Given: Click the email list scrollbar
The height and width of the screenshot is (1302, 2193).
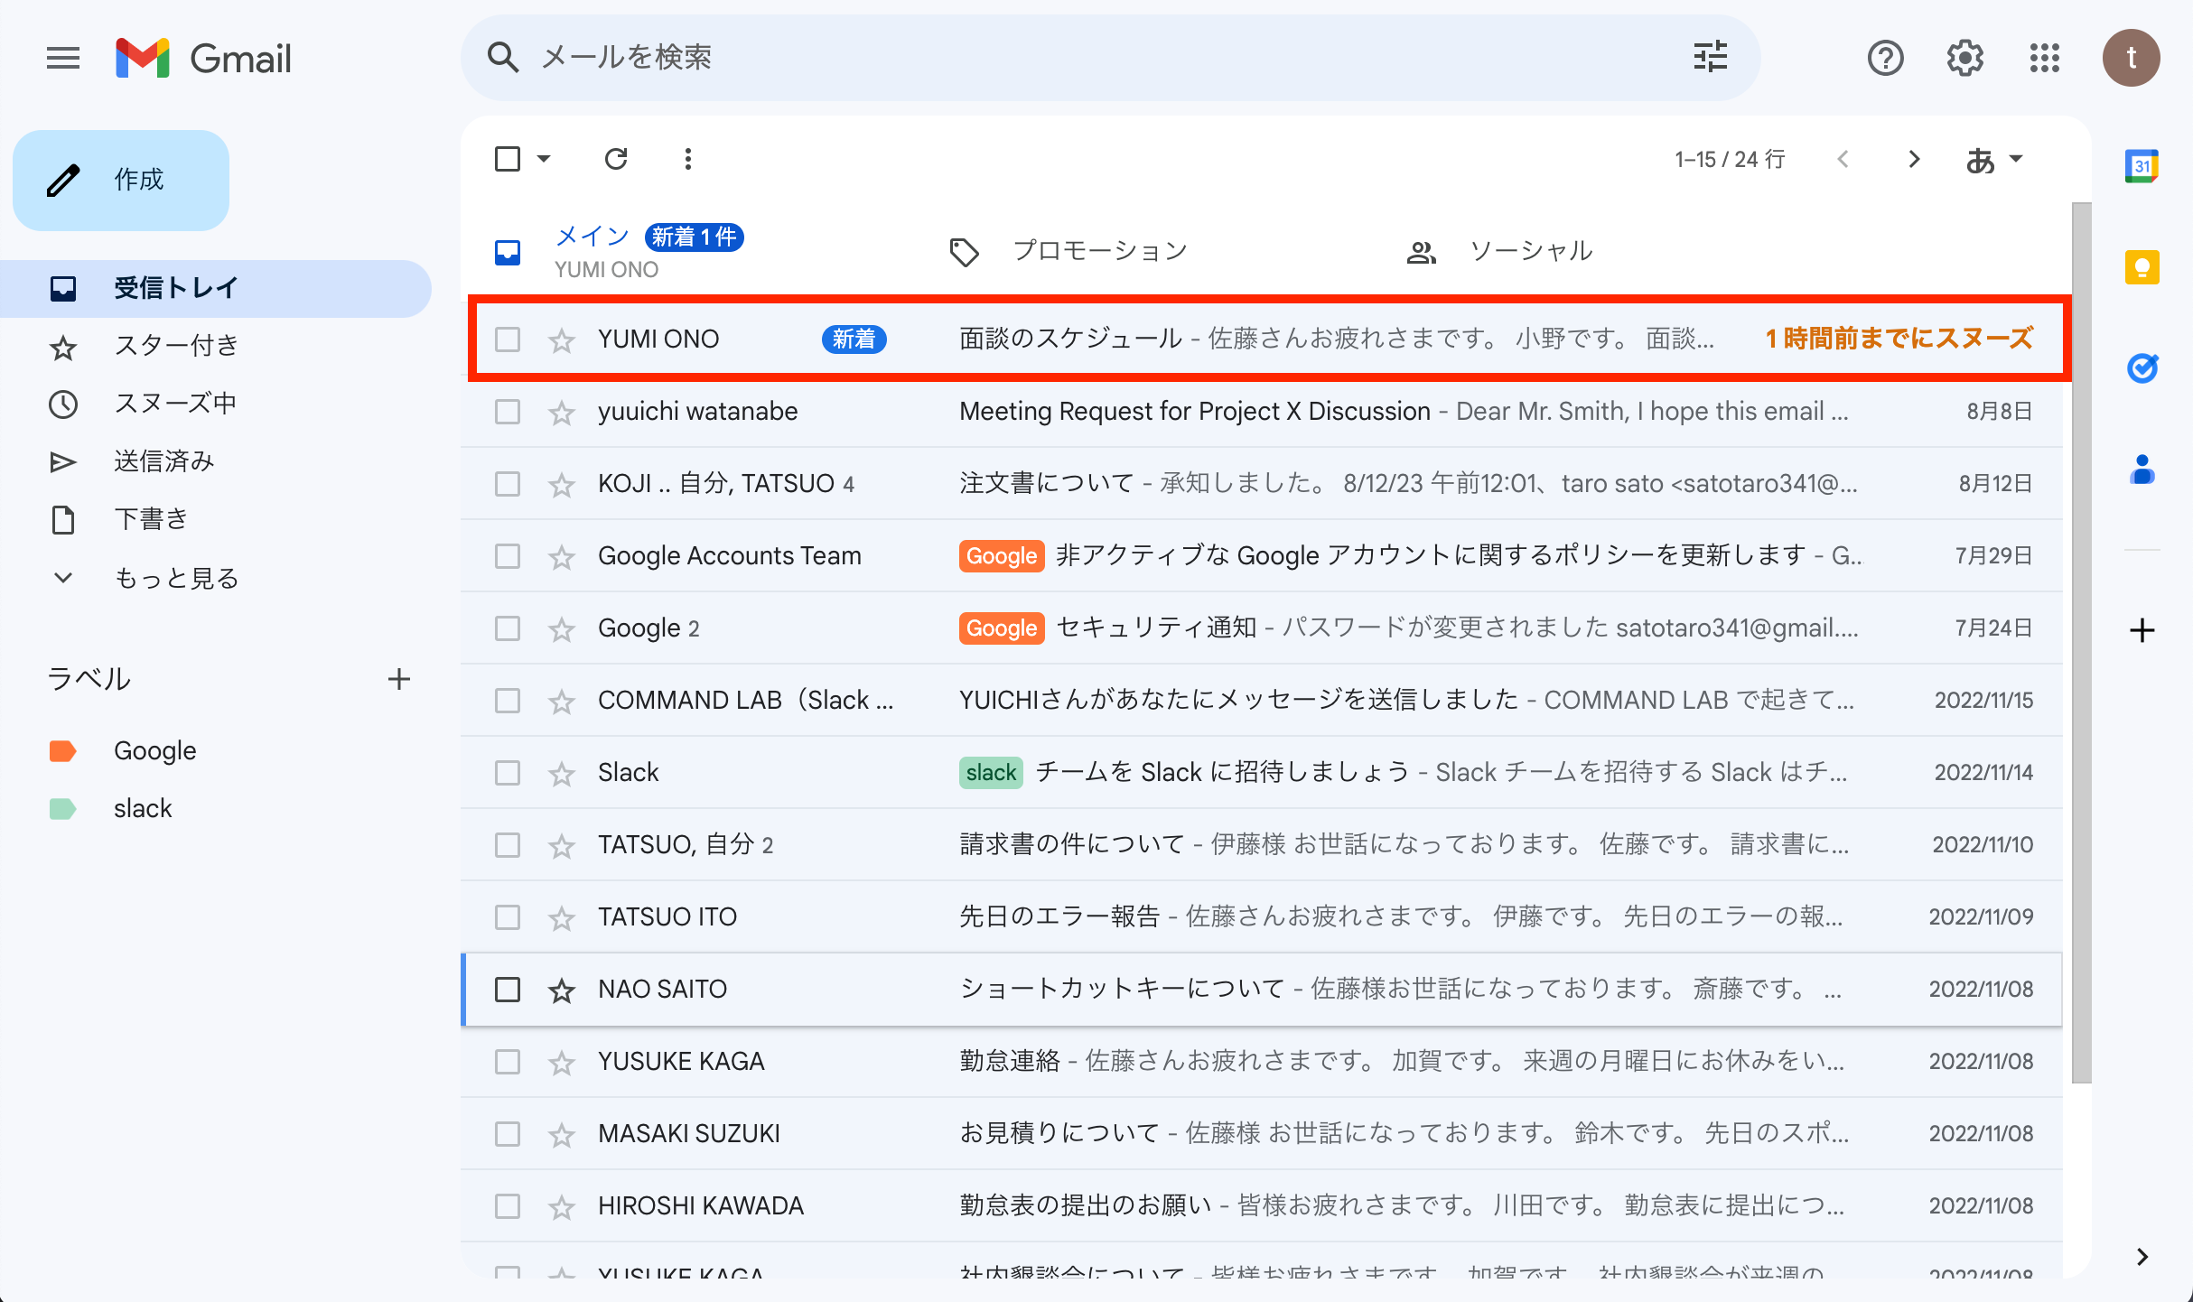Looking at the screenshot, I should (2081, 642).
